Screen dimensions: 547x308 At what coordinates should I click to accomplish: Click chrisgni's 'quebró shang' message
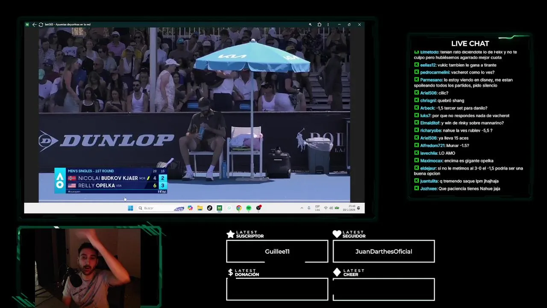click(439, 101)
